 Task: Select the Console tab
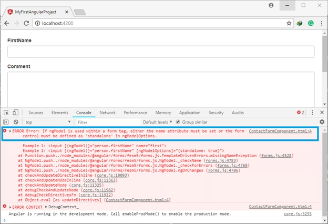84,113
